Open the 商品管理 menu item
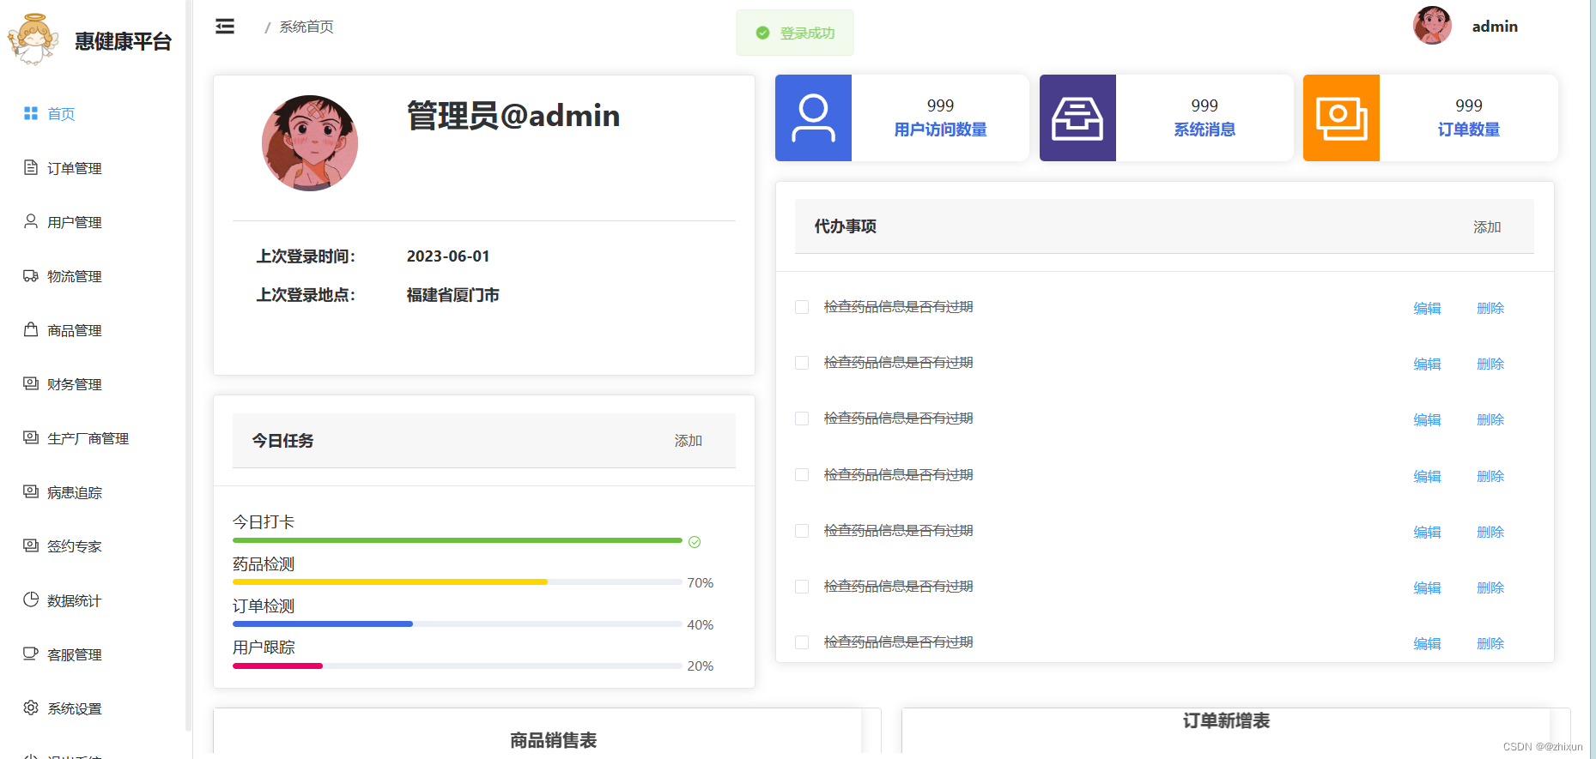This screenshot has width=1596, height=759. click(x=94, y=330)
